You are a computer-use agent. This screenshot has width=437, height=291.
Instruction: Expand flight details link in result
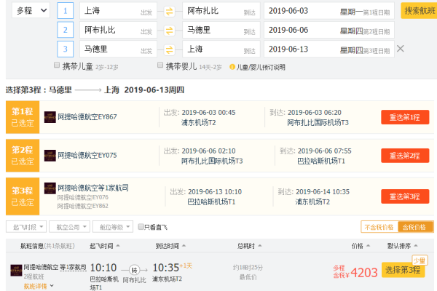tap(39, 286)
